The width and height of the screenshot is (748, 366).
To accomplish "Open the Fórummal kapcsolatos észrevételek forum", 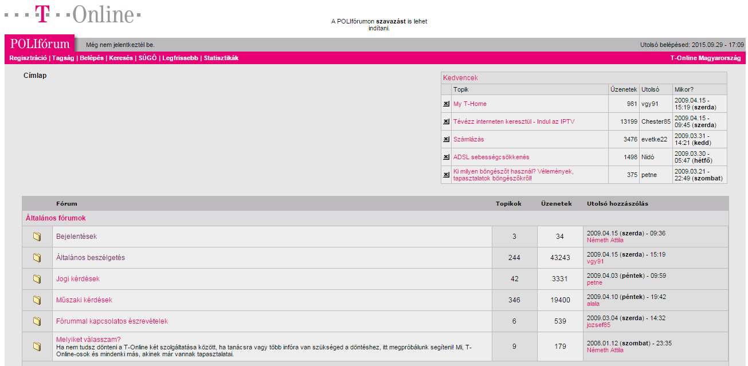I will 112,321.
